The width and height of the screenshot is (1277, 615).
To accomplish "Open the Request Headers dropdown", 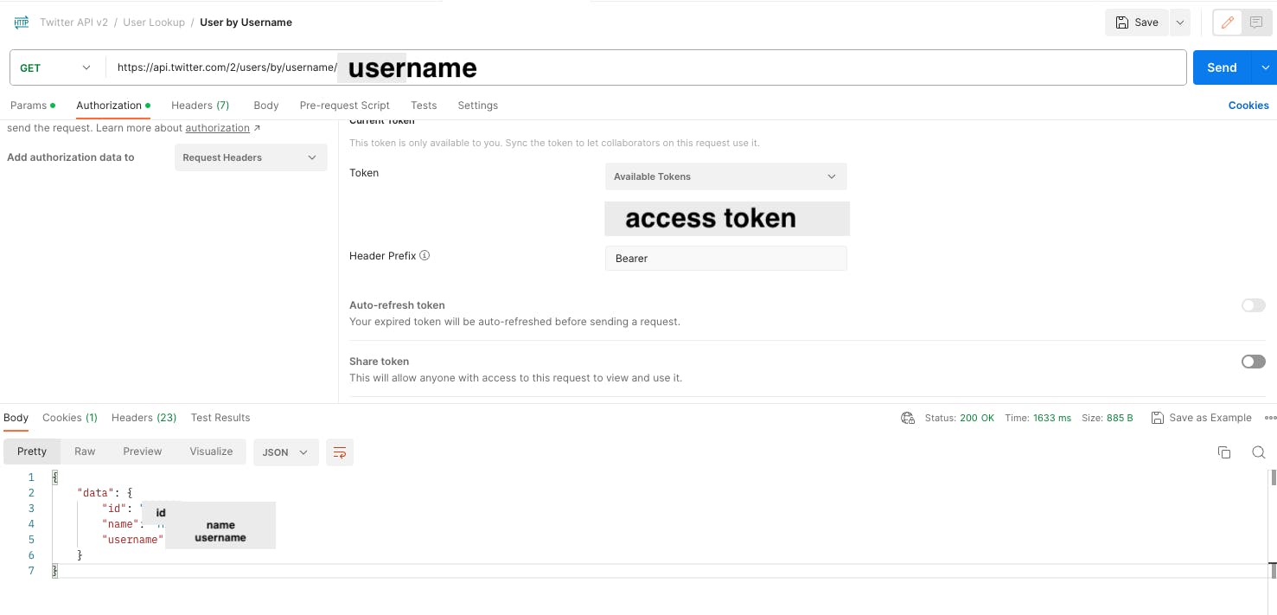I will pos(251,157).
